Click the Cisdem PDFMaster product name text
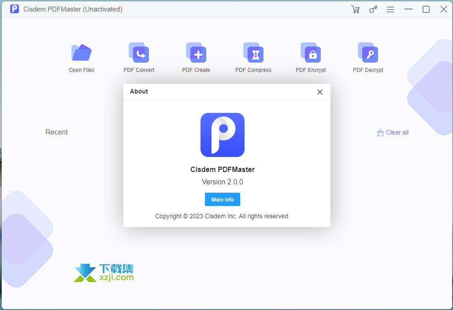This screenshot has width=453, height=310. pos(223,169)
